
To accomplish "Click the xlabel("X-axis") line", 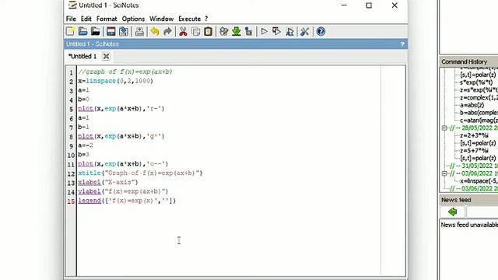I will point(108,182).
